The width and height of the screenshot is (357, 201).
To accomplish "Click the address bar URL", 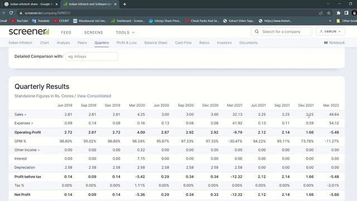I will [47, 13].
